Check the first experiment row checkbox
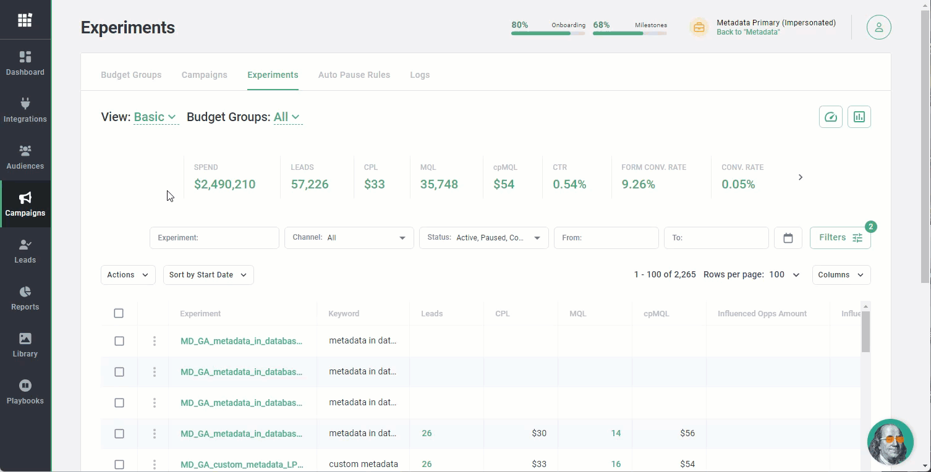This screenshot has width=931, height=472. (x=119, y=341)
